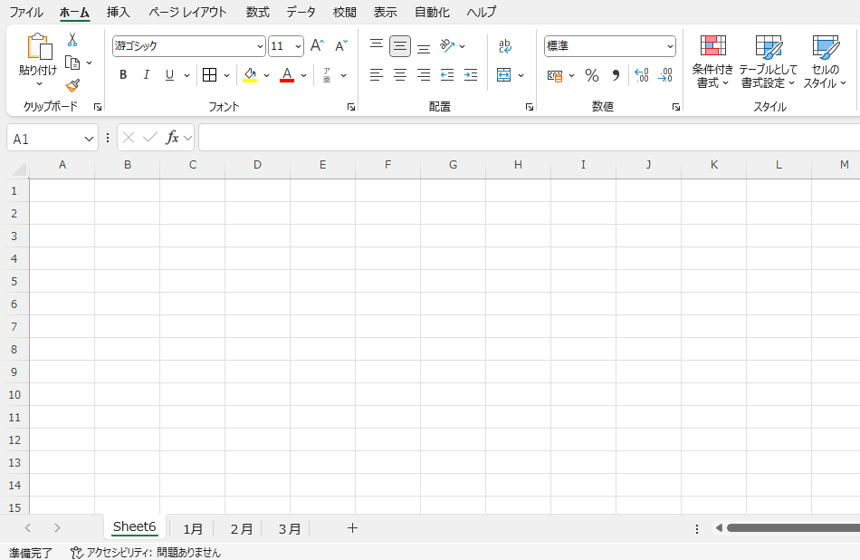Expand border options dropdown arrow
This screenshot has height=560, width=860.
226,76
